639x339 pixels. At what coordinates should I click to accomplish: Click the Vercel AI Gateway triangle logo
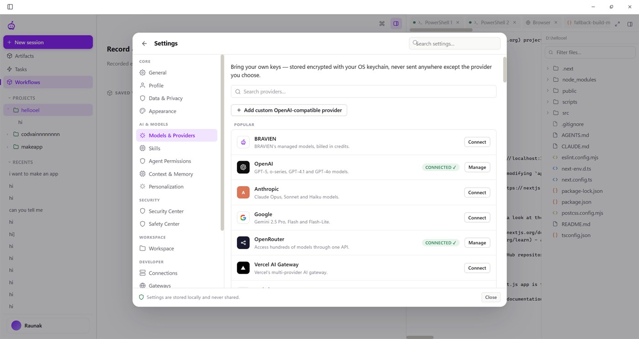[243, 268]
